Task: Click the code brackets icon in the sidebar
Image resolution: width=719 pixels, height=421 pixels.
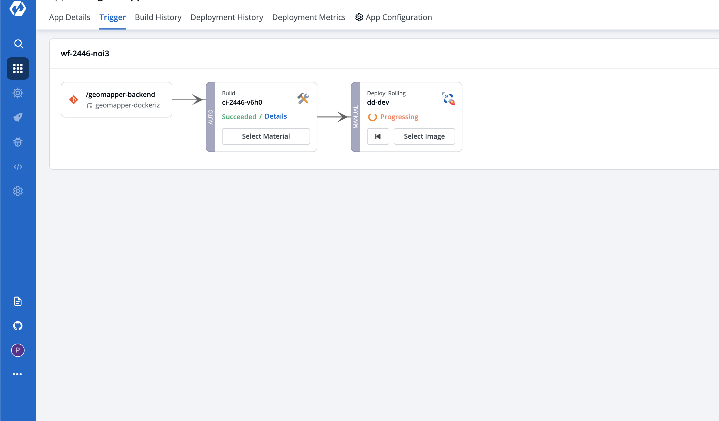Action: (18, 167)
